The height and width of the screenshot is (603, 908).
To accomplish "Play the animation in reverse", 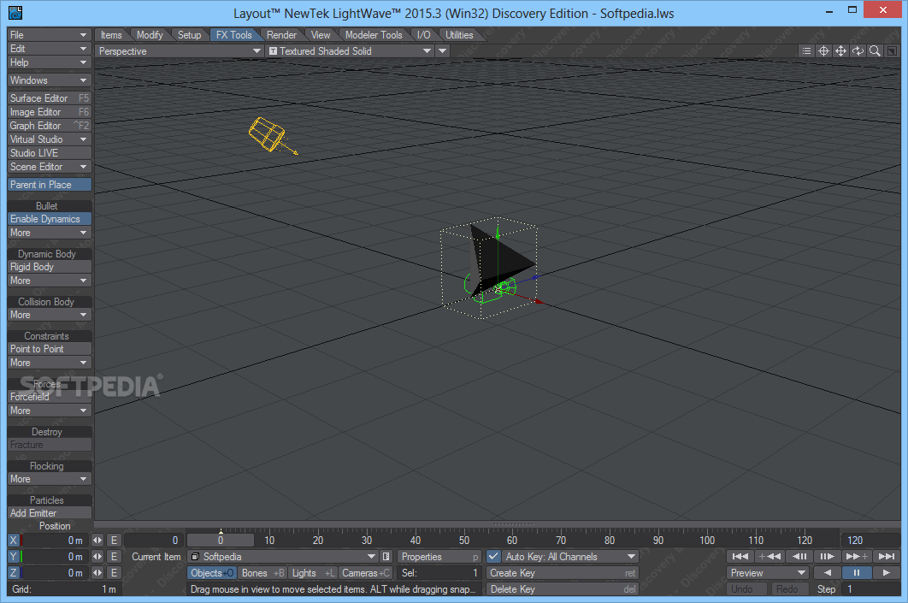I will click(828, 572).
